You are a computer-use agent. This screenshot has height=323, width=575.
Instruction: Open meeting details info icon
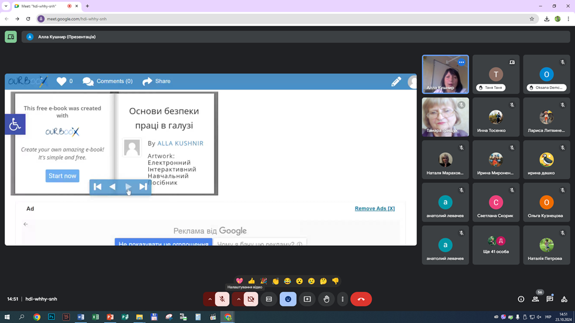(x=521, y=299)
